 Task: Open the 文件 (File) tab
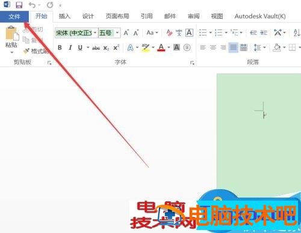coord(14,16)
